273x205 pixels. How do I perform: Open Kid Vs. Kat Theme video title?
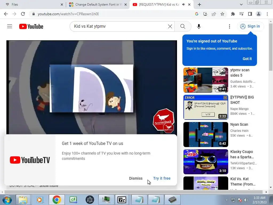point(243,182)
